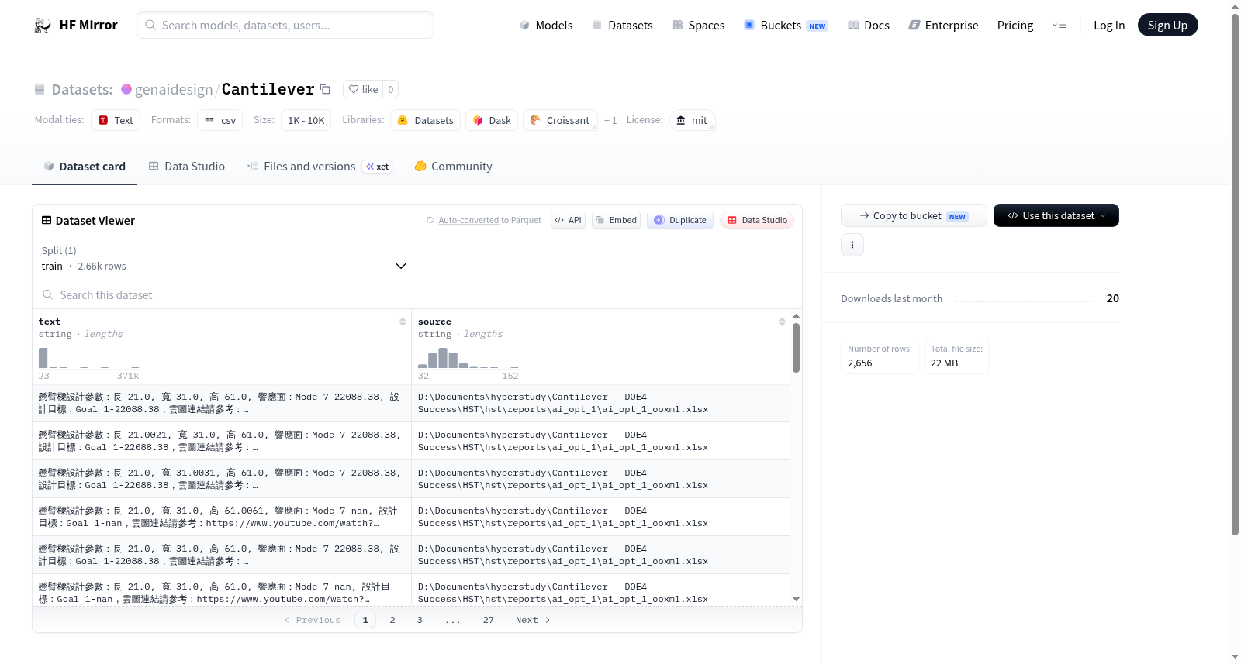Click the Croissant library tag
This screenshot has height=664, width=1241.
coord(560,120)
